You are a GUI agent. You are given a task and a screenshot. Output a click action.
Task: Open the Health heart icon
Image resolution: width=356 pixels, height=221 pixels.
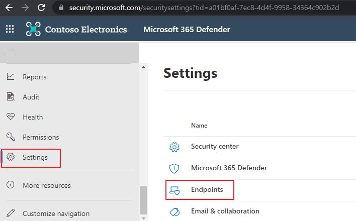point(11,117)
